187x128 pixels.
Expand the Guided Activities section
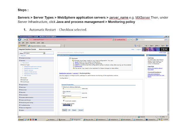coord(20,58)
